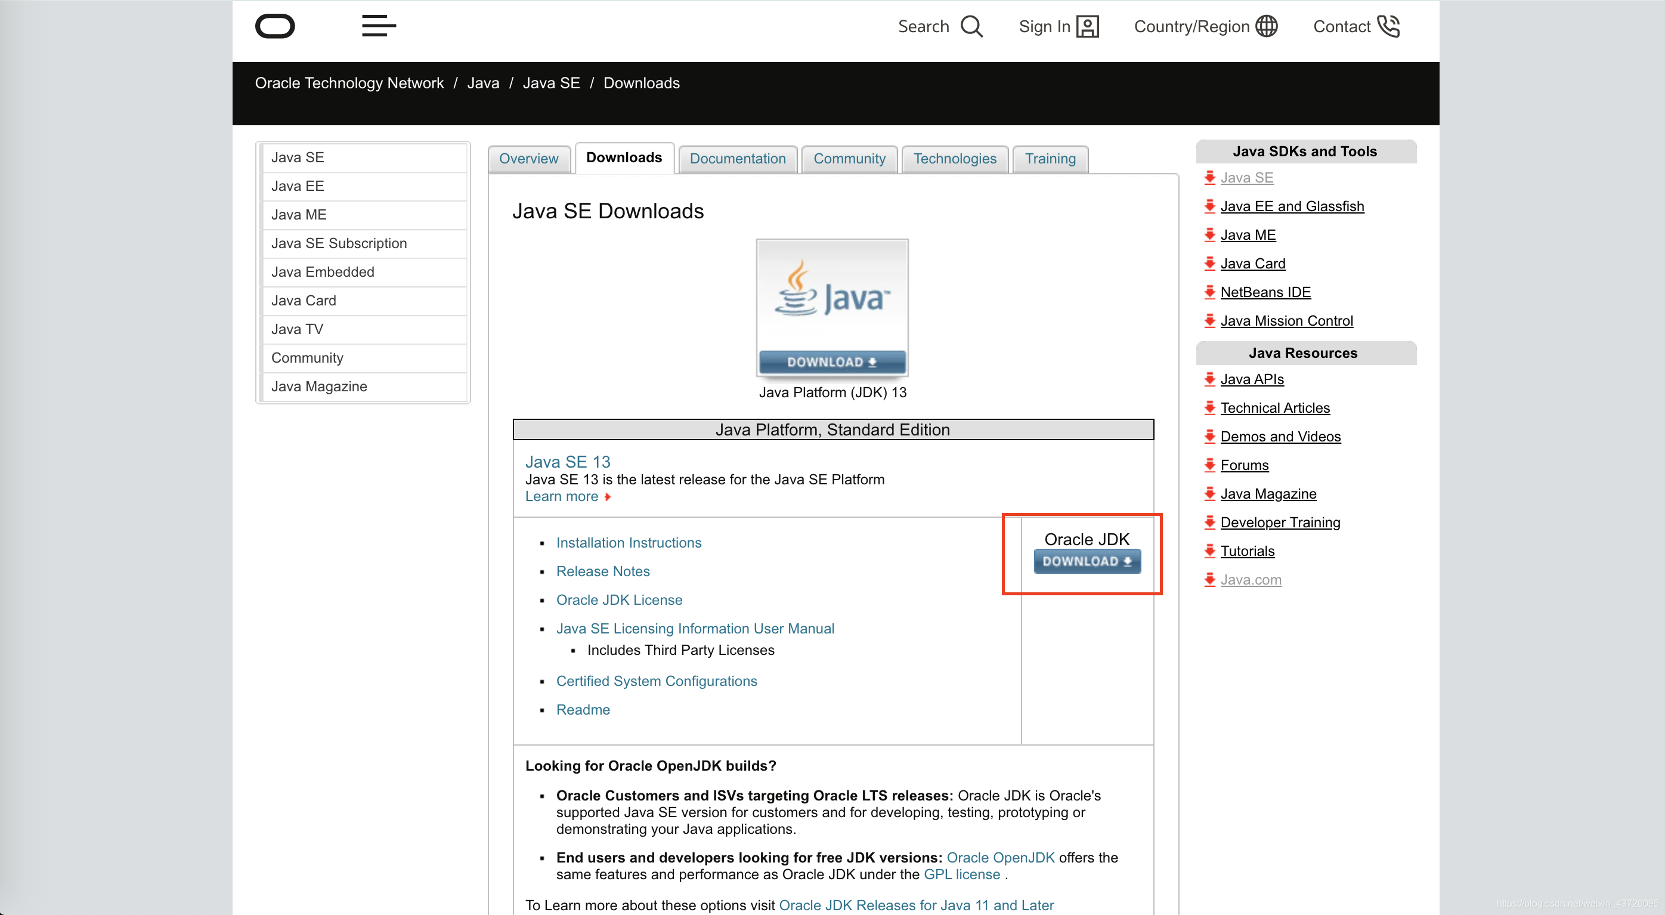
Task: Open Java EE and Glassfish link
Action: point(1292,206)
